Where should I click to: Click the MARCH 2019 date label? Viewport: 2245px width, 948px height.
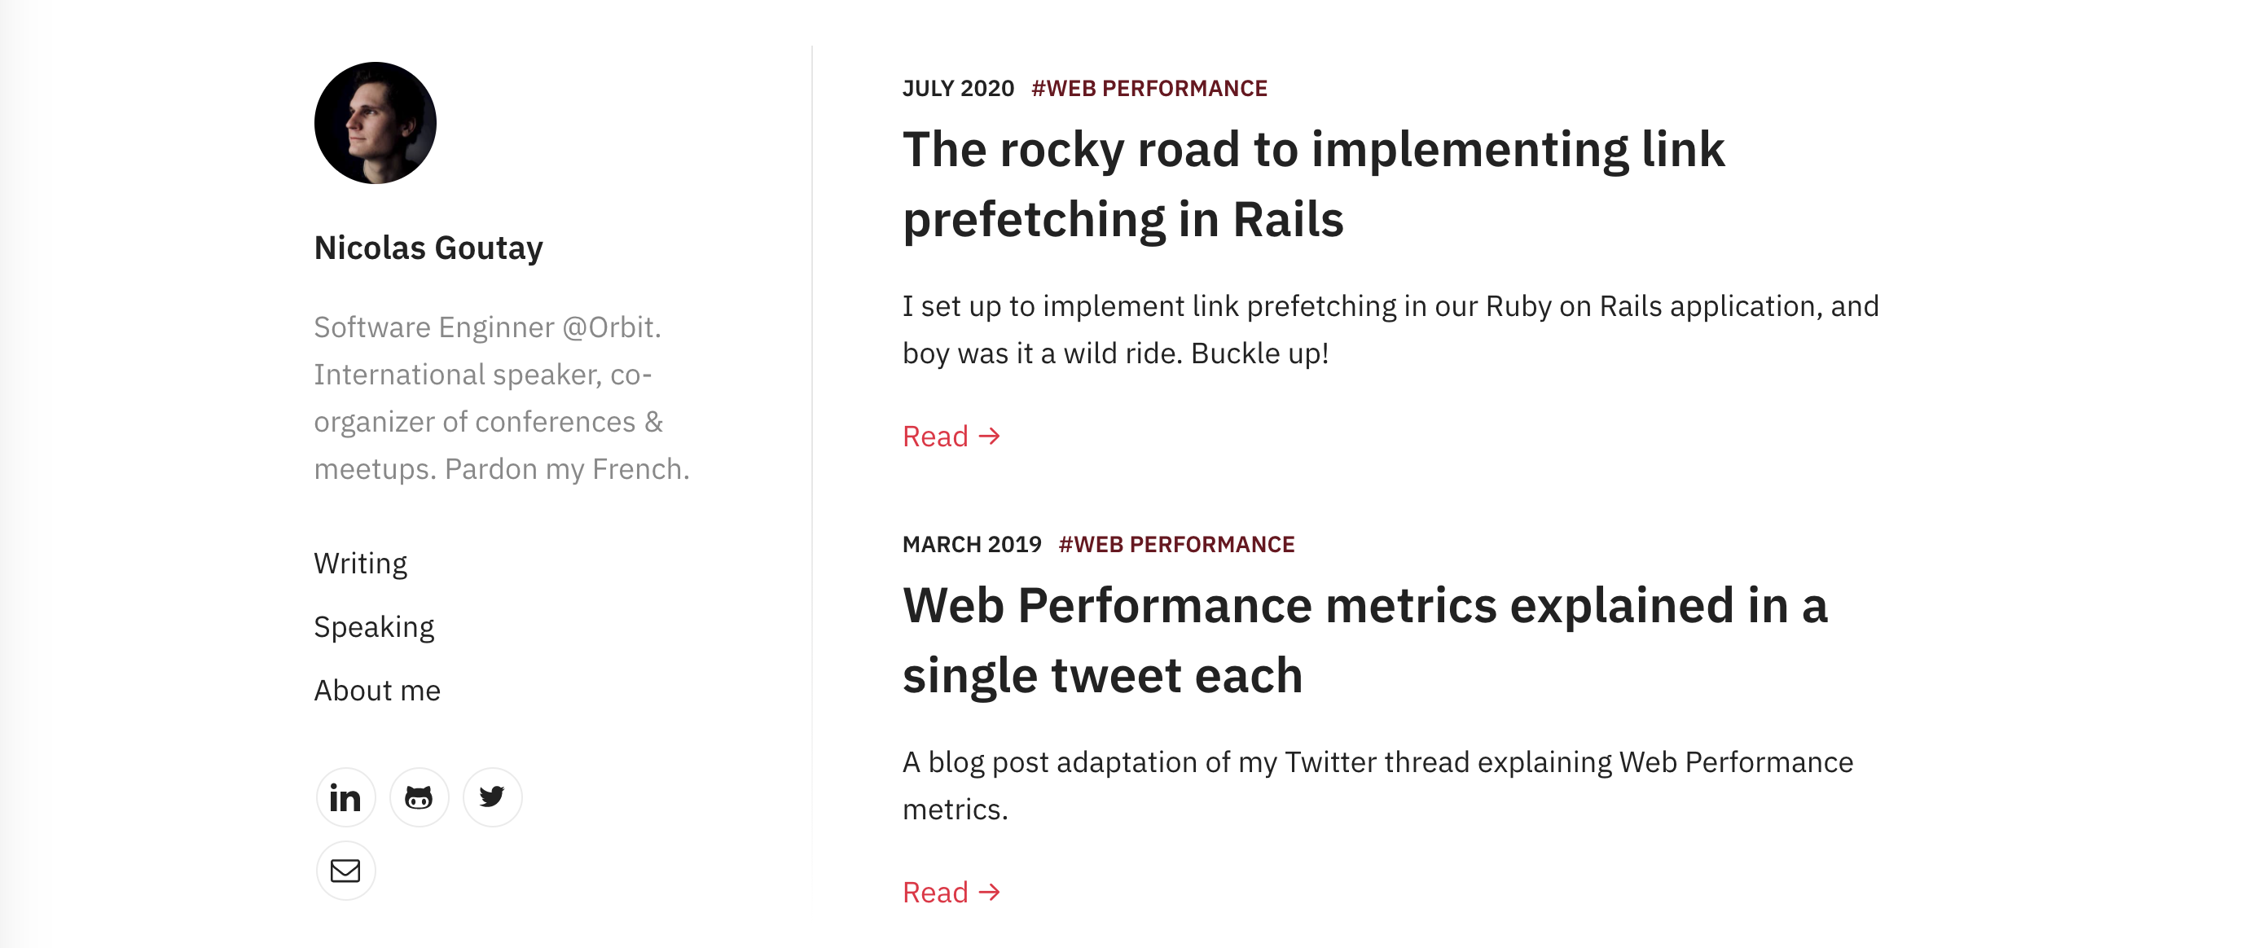972,545
